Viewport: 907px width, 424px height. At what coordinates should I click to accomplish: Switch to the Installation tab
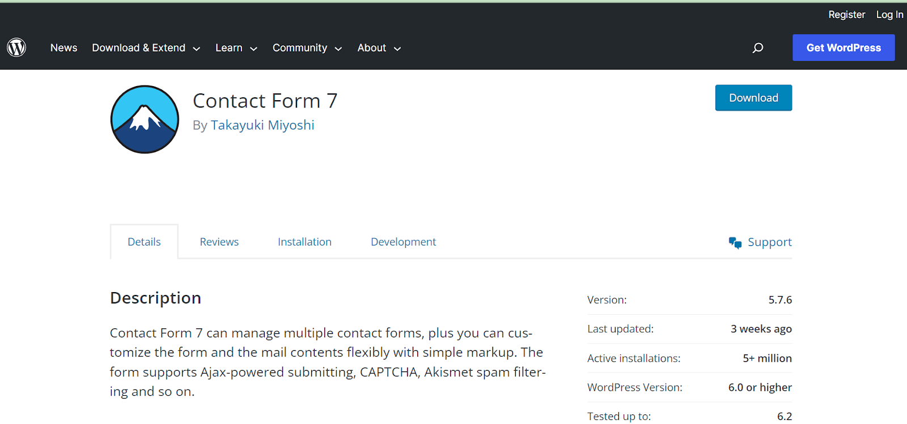304,242
